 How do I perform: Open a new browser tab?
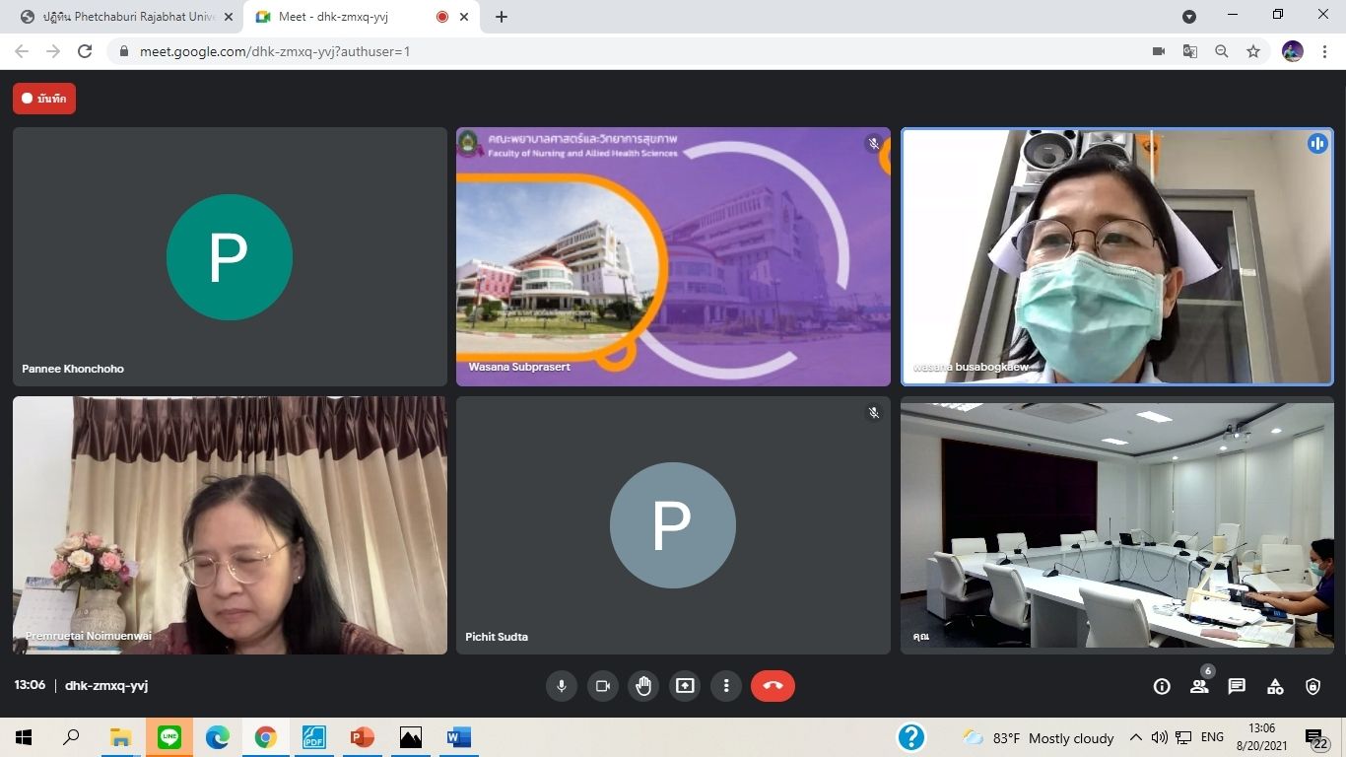point(502,17)
